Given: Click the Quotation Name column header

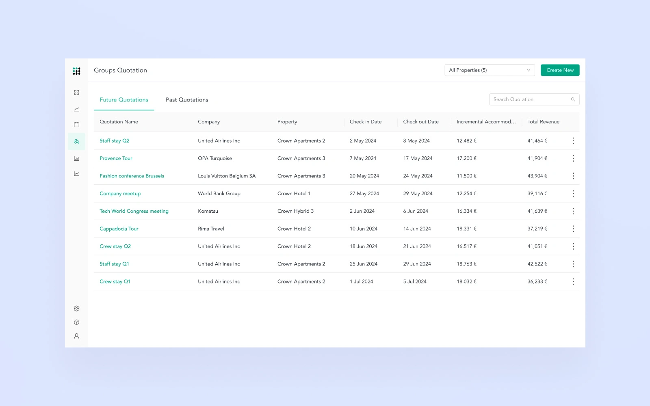Looking at the screenshot, I should [119, 122].
